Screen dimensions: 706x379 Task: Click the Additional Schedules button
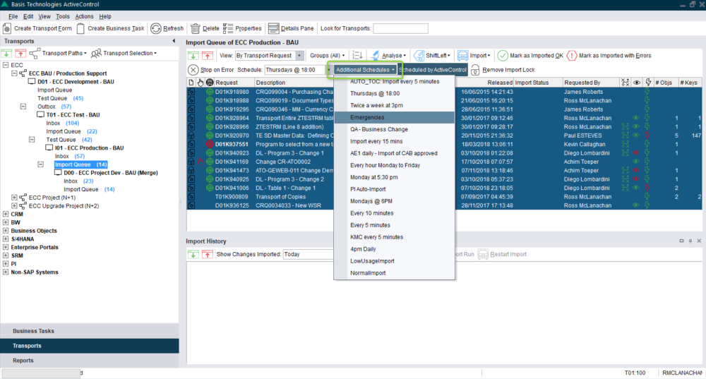point(365,70)
